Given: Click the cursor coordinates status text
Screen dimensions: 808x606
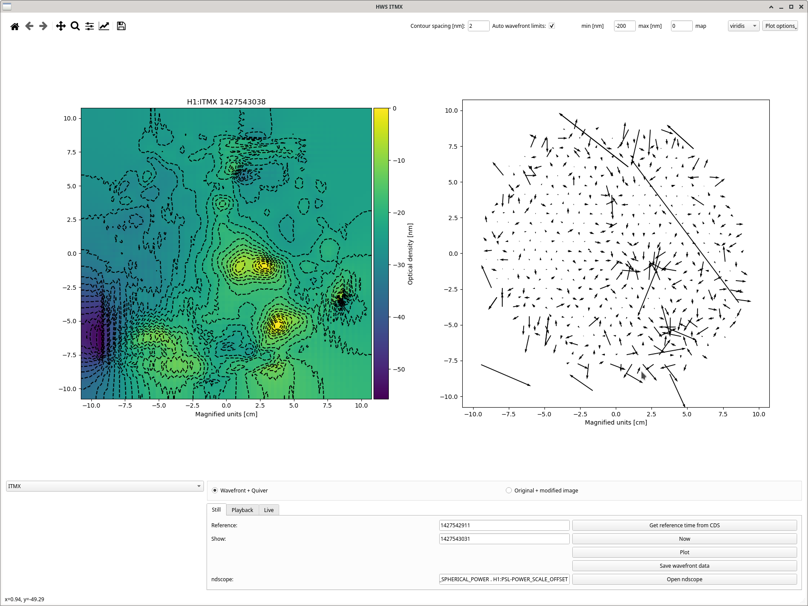Looking at the screenshot, I should pos(24,599).
